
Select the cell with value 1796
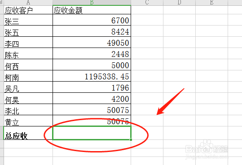(x=92, y=87)
